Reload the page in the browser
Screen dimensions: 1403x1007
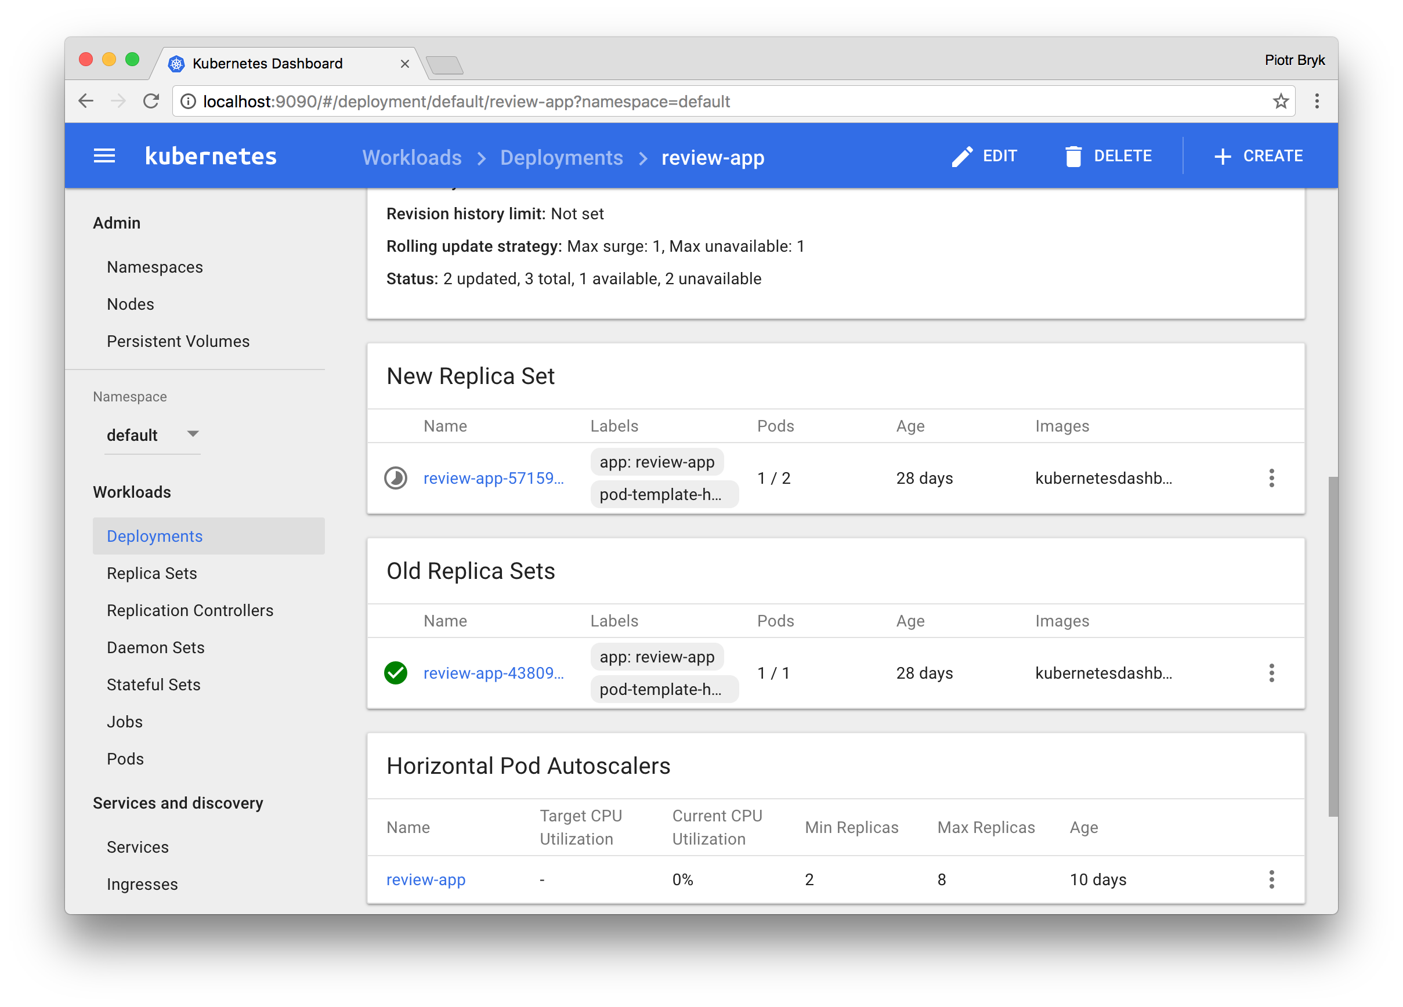coord(151,102)
